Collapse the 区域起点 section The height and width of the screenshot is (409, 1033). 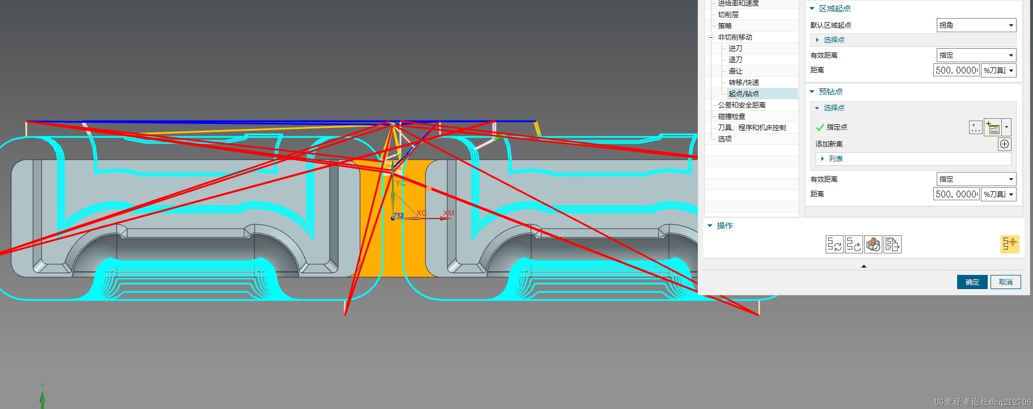pyautogui.click(x=812, y=8)
